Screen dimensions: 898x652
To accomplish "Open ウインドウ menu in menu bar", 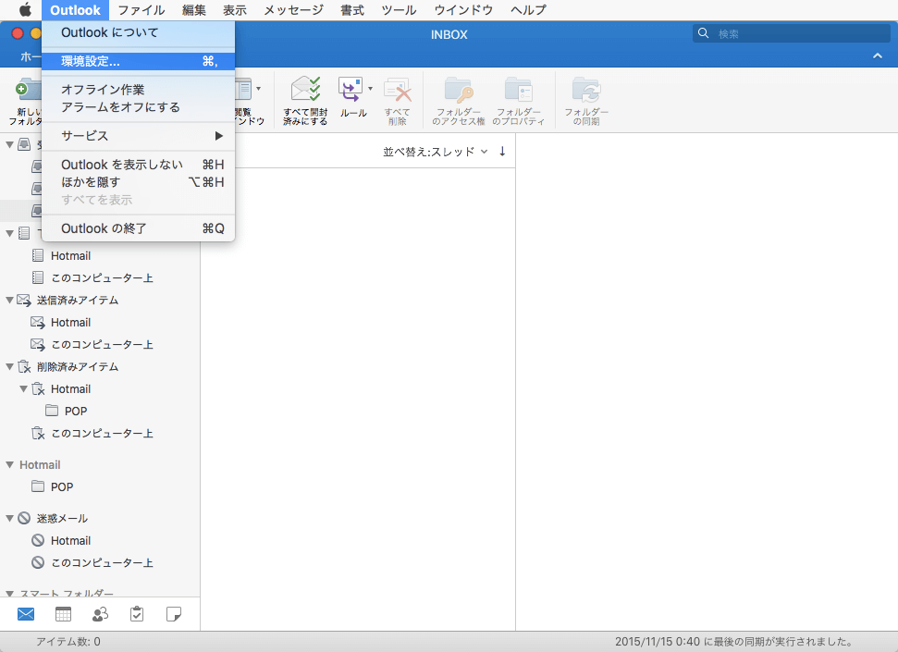I will click(x=463, y=10).
